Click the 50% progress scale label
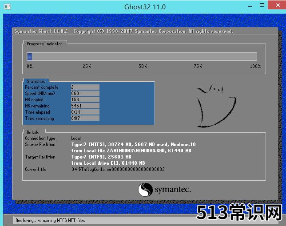286x226 pixels. tap(143, 66)
